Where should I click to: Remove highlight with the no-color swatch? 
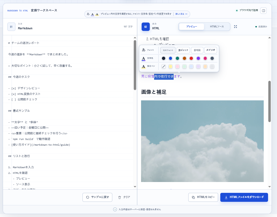[x=164, y=66]
